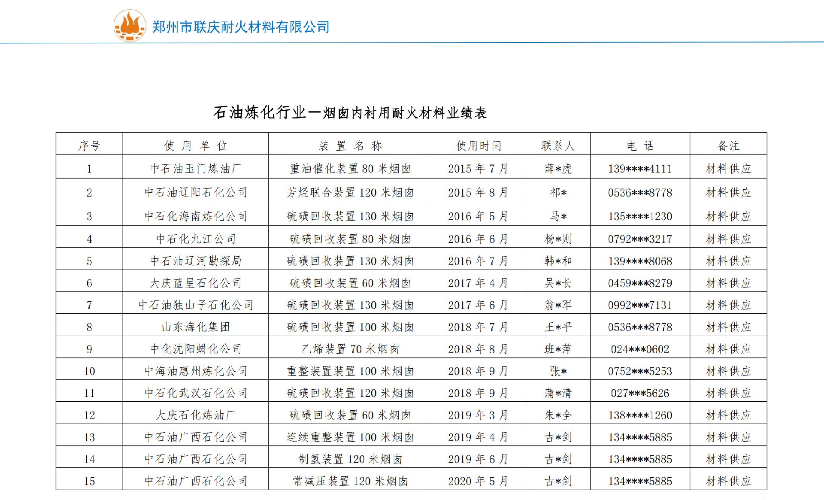Click the 常减压装置 120 米烟囱 cell
Screen dimensions: 824x500
point(350,481)
